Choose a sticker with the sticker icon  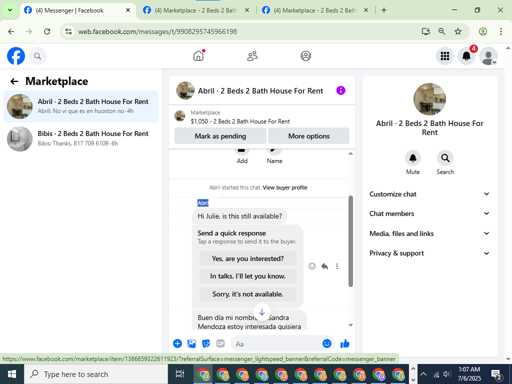click(x=206, y=343)
